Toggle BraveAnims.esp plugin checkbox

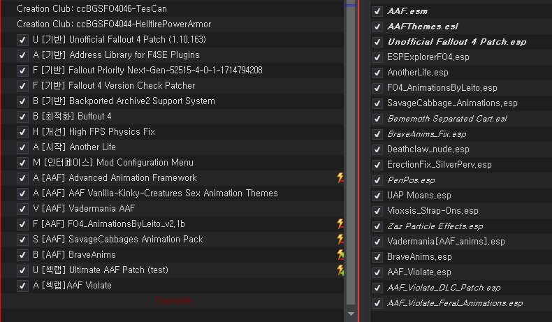point(377,257)
